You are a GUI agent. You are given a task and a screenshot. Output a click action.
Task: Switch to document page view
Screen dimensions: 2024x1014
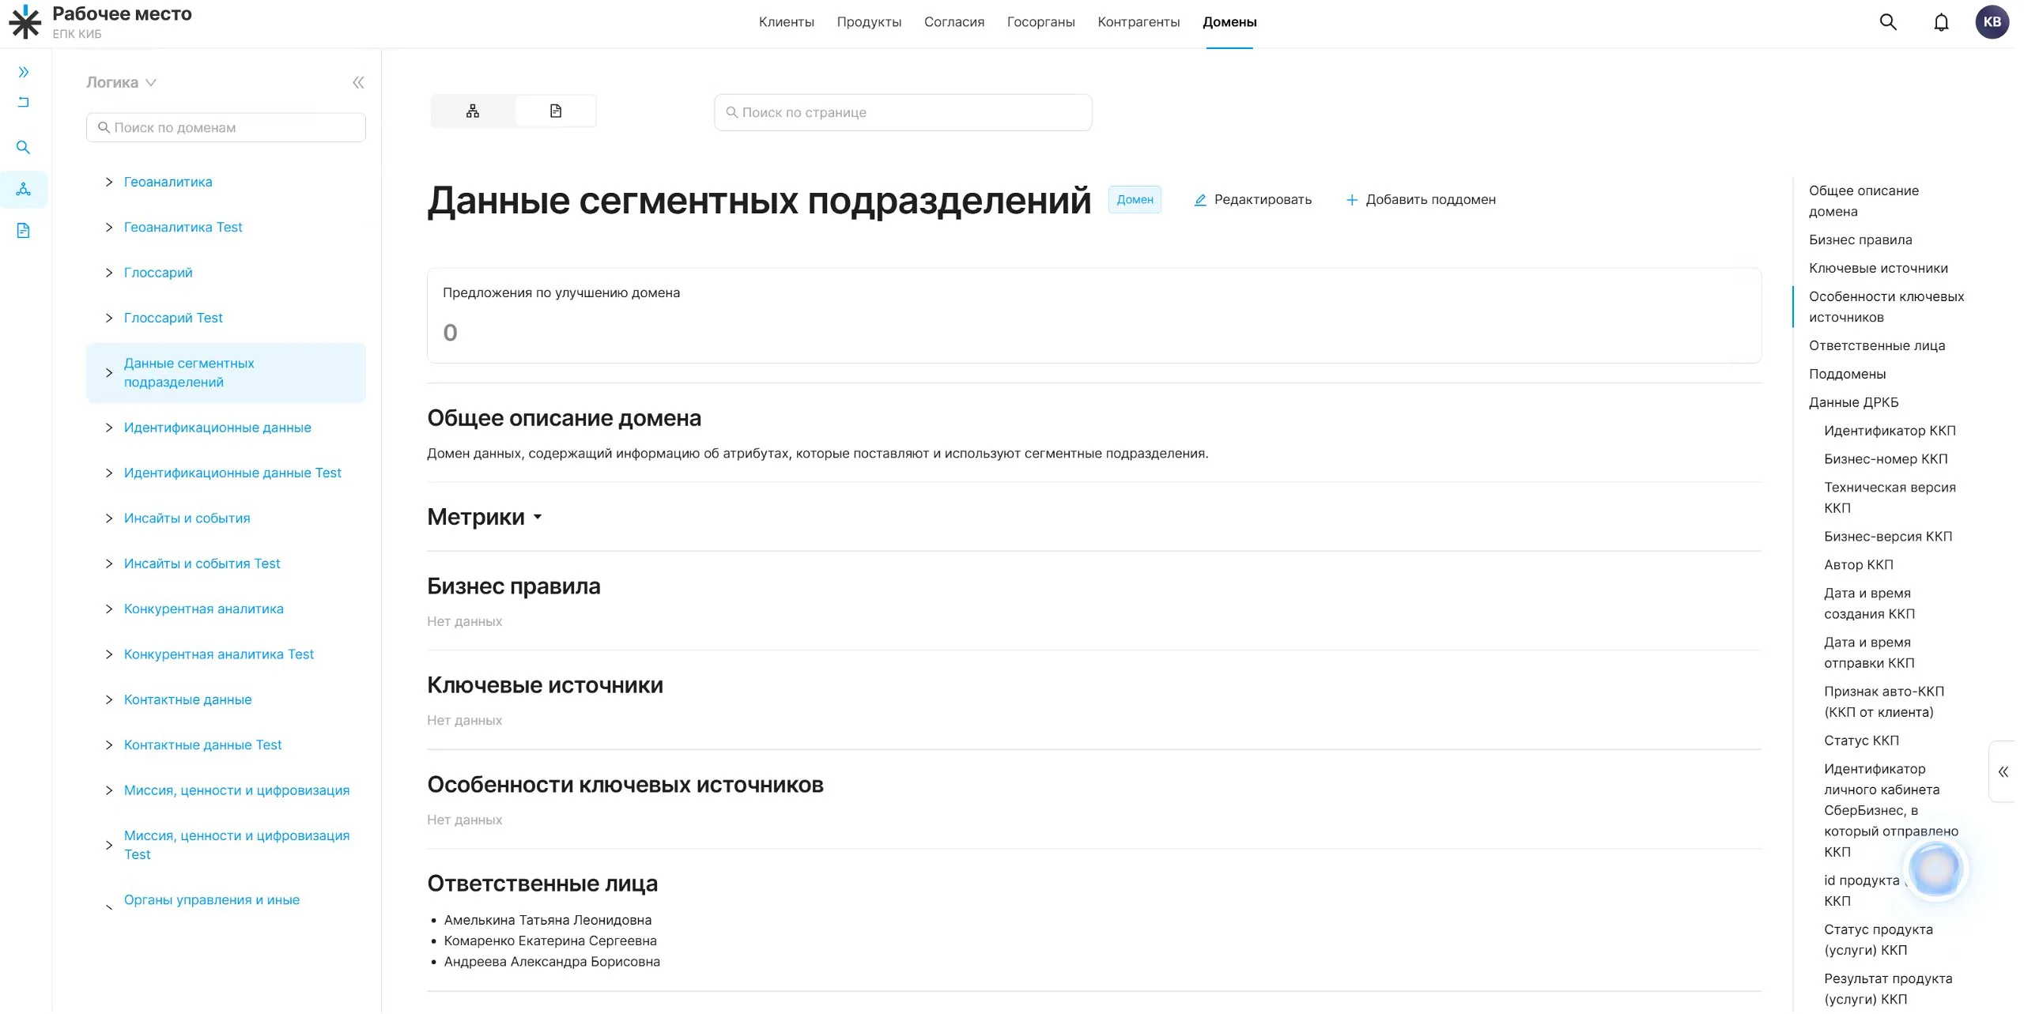point(556,111)
